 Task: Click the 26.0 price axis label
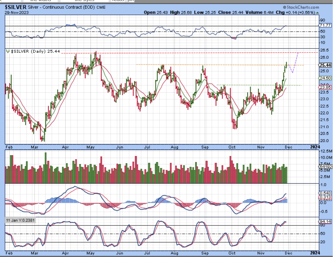click(324, 57)
